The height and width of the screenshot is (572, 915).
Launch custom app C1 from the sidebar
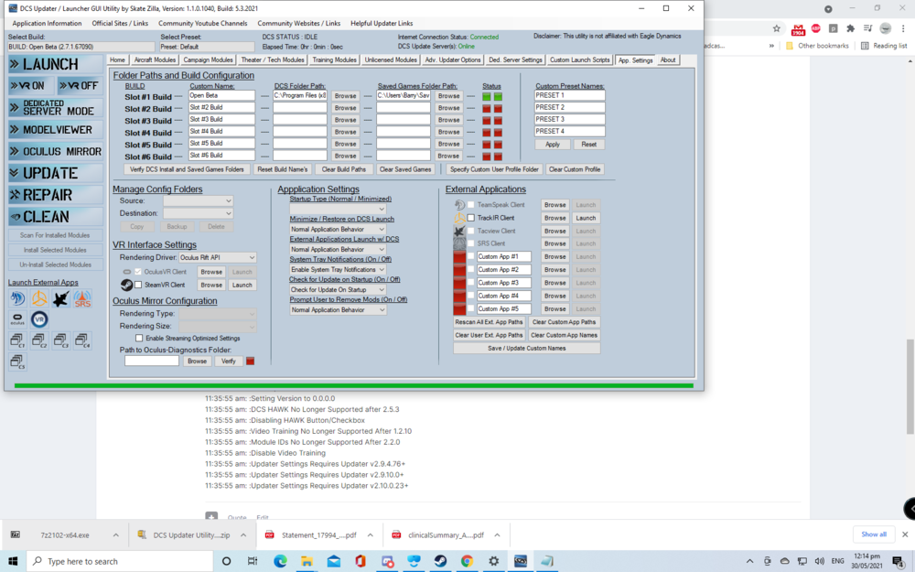point(17,341)
